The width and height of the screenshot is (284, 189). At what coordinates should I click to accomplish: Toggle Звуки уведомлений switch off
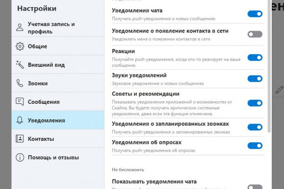point(255,79)
